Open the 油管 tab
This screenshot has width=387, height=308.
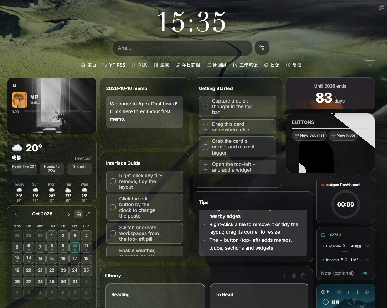pos(161,65)
